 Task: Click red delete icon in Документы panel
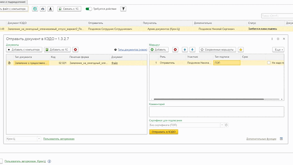pyautogui.click(x=75, y=50)
